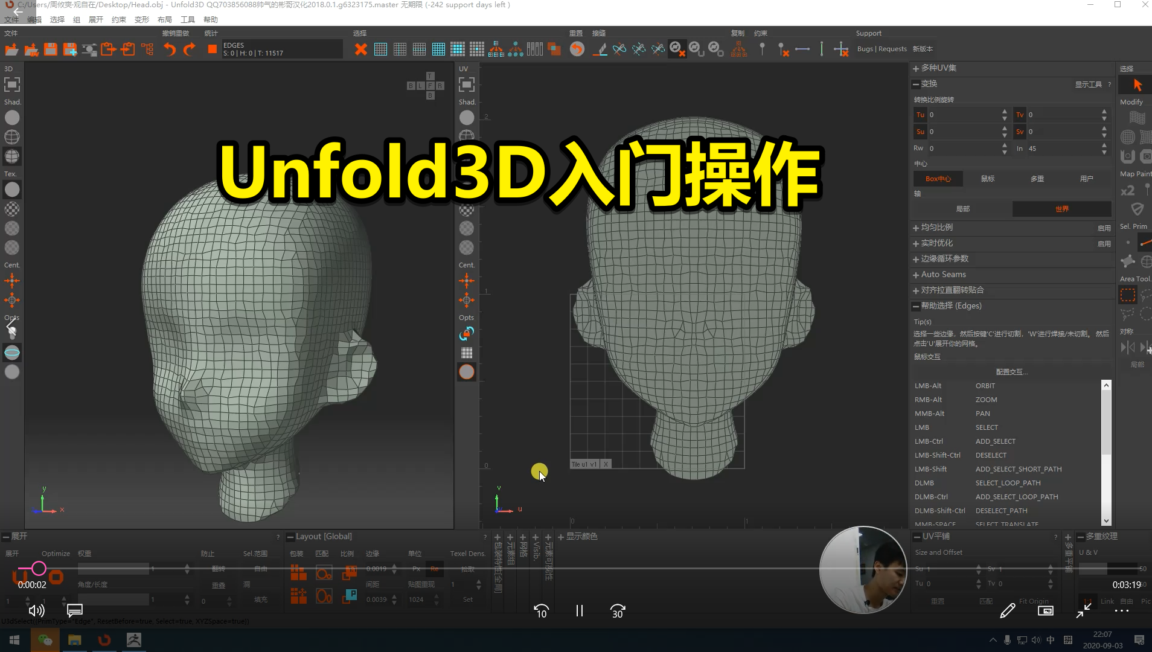
Task: Toggle 启用 for 均匀比例
Action: 1104,228
